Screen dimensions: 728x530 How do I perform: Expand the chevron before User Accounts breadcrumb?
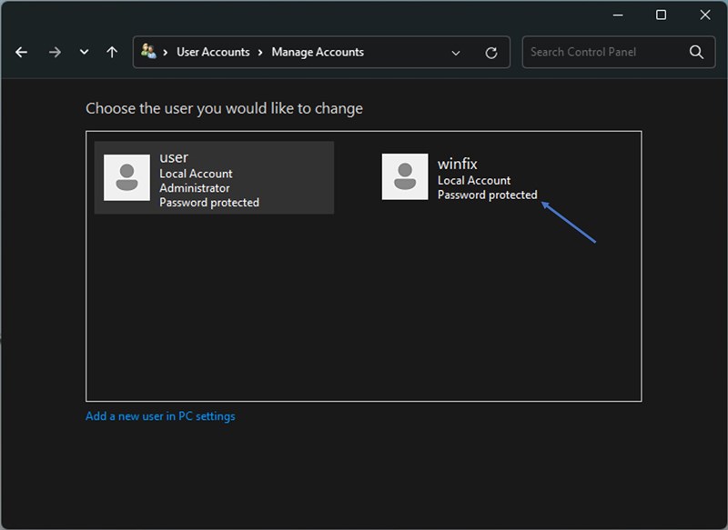point(166,53)
